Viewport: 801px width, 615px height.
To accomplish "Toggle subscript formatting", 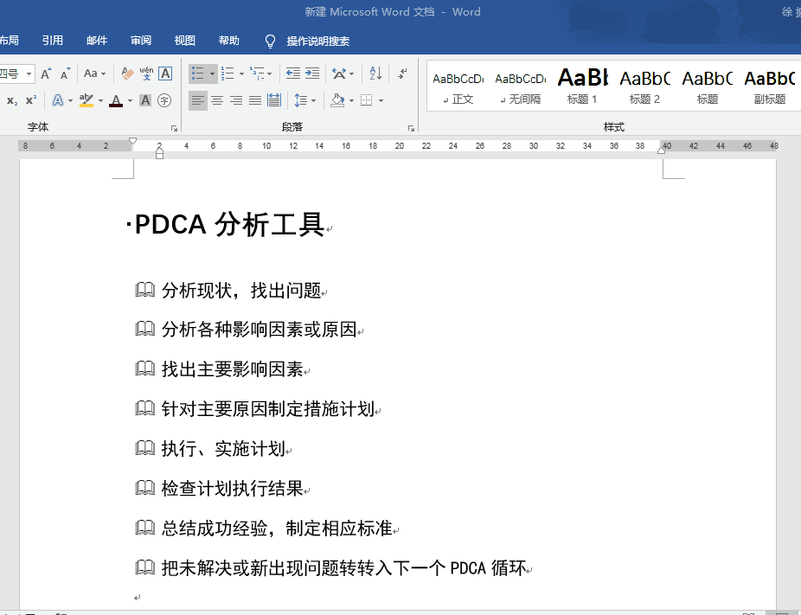I will [12, 100].
